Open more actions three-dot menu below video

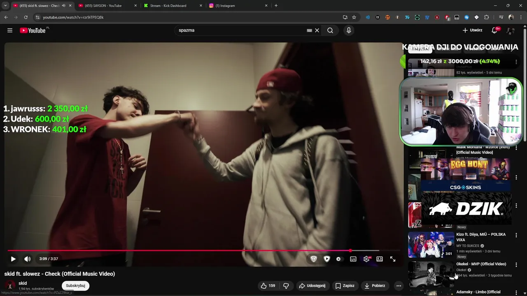[x=399, y=286]
